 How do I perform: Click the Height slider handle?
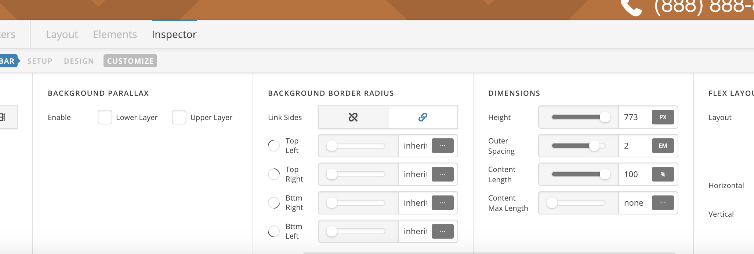[x=605, y=117]
